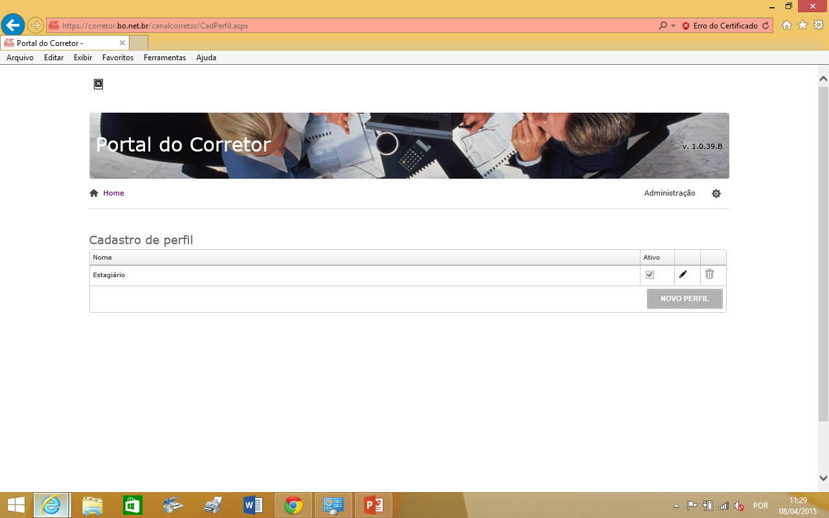Open the Windows Start button
The width and height of the screenshot is (829, 518).
click(x=16, y=505)
